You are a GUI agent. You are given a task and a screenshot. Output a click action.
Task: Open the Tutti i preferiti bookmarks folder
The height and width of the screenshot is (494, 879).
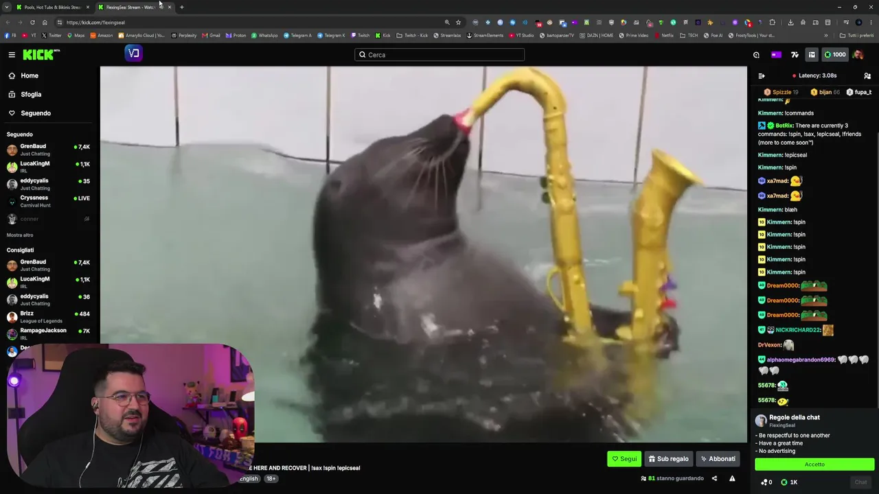[x=857, y=36]
